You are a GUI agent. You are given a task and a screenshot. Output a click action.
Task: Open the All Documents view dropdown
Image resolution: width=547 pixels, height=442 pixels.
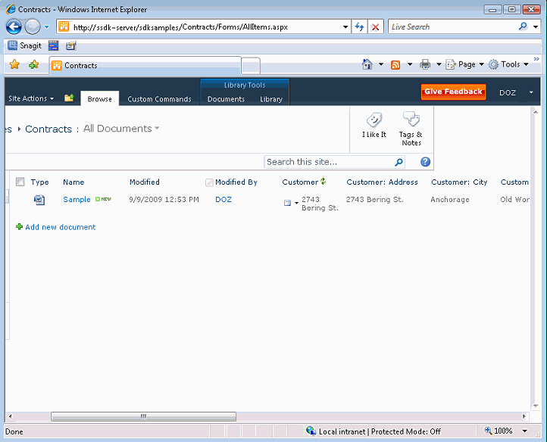point(121,129)
